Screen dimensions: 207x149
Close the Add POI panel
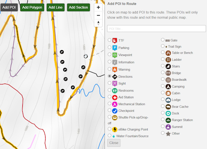(114, 143)
